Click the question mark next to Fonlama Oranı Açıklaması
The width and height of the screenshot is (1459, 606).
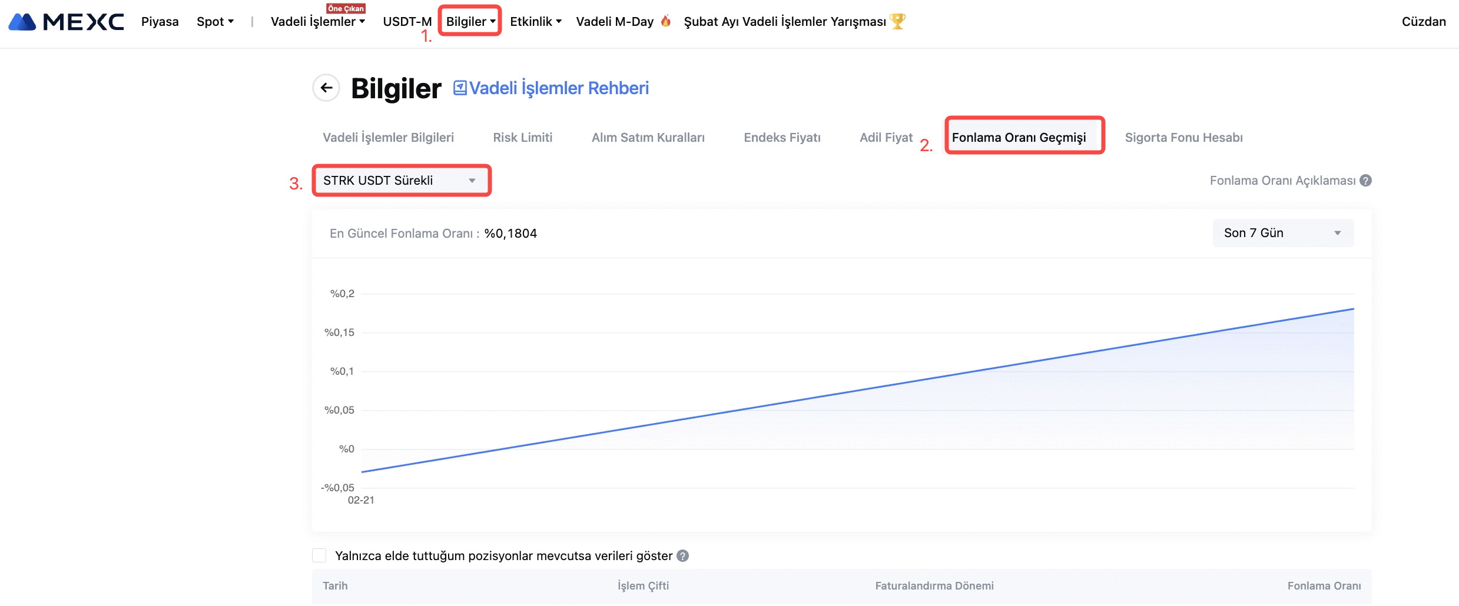click(x=1365, y=181)
